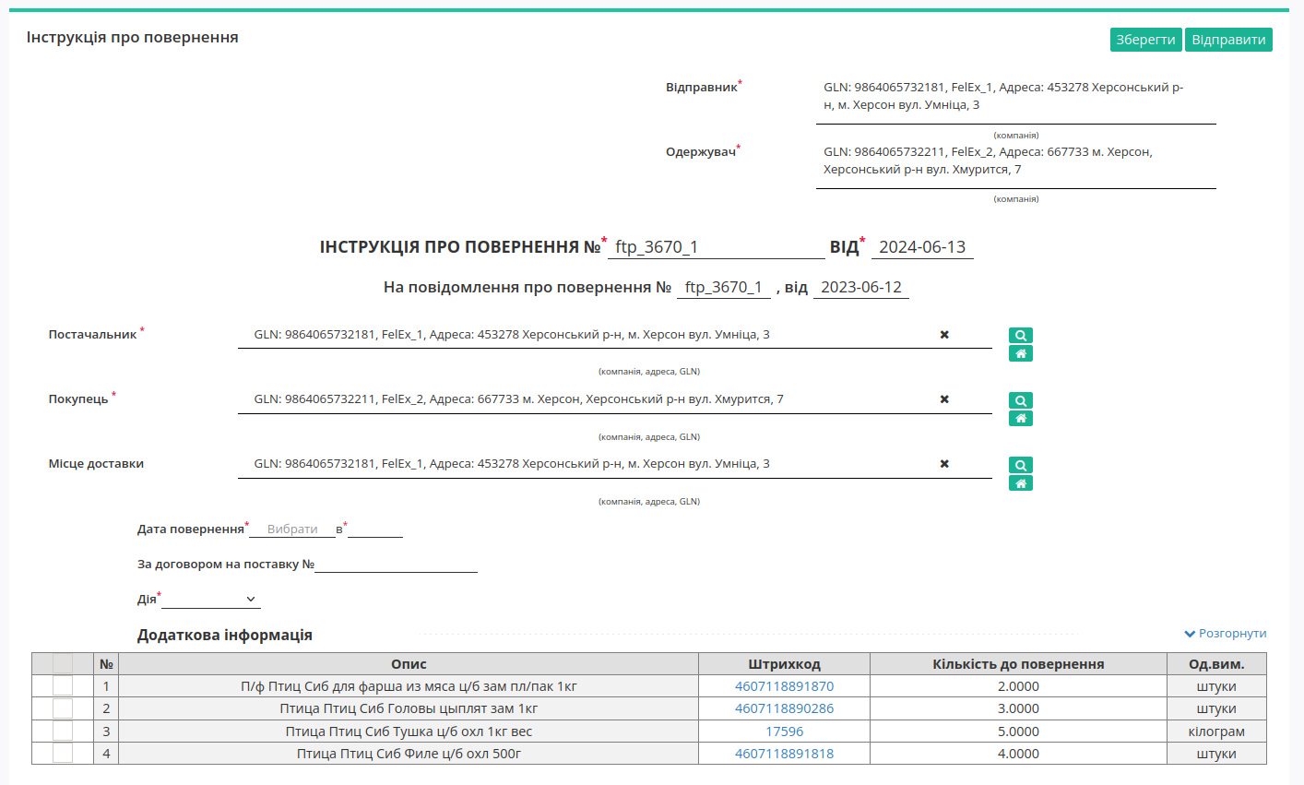1304x785 pixels.
Task: Remove Місце доставки value with X icon
Action: (x=944, y=464)
